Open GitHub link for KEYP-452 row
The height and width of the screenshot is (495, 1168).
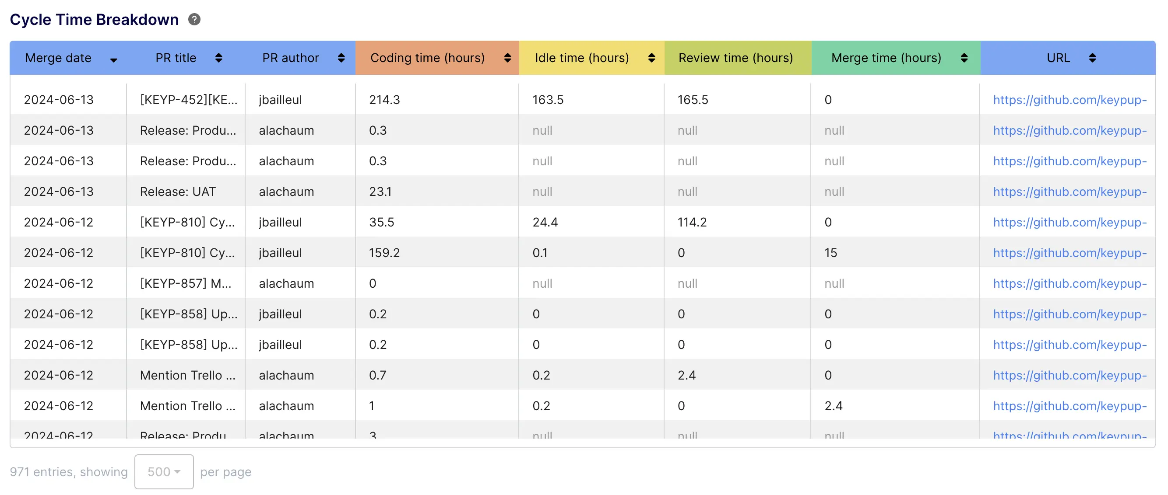[x=1069, y=100]
